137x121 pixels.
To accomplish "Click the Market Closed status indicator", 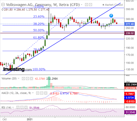I will point(113,5).
